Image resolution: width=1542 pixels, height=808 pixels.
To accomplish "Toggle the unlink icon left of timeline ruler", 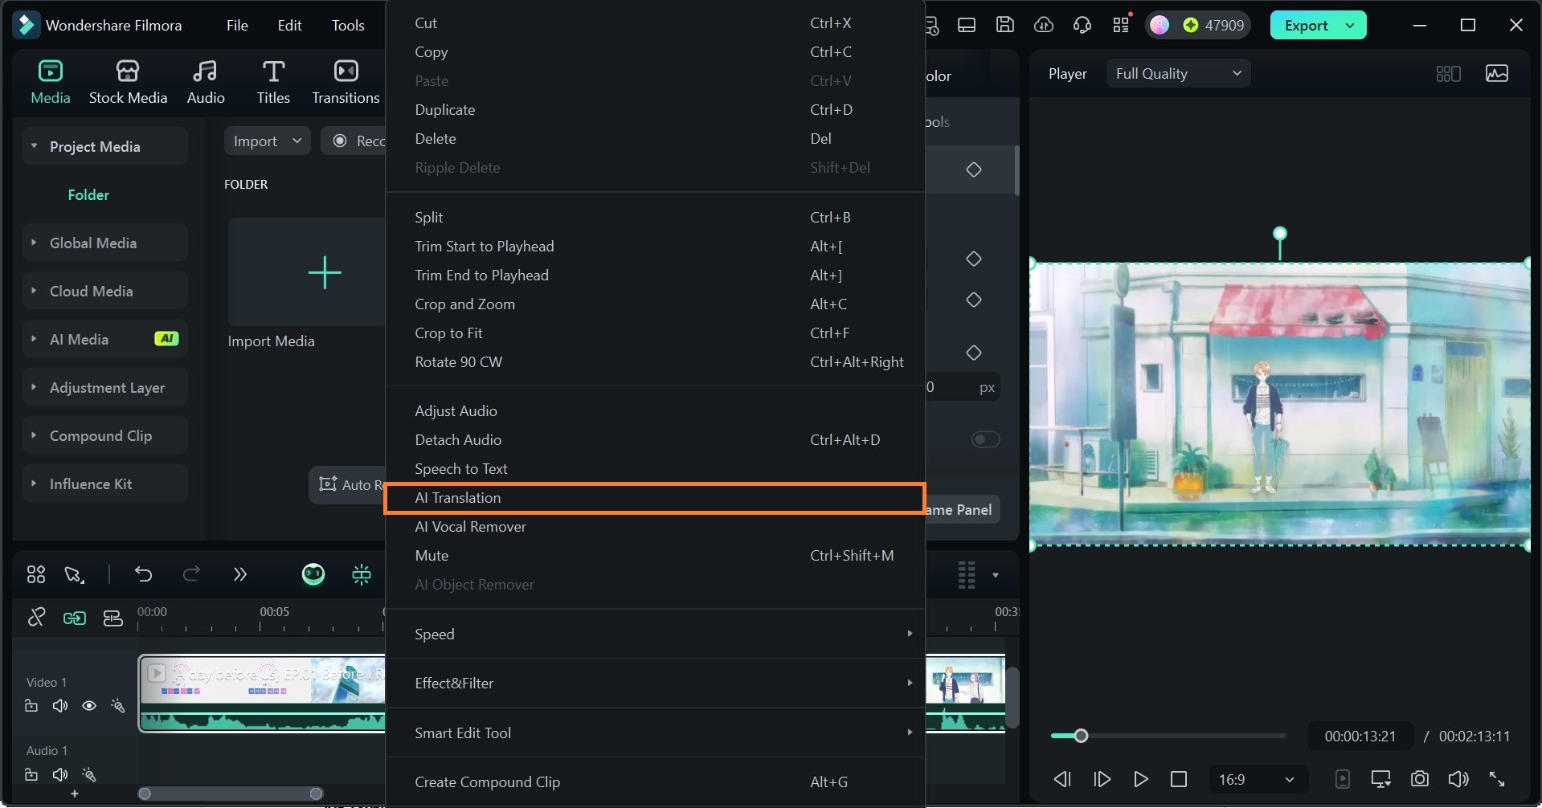I will coord(36,617).
